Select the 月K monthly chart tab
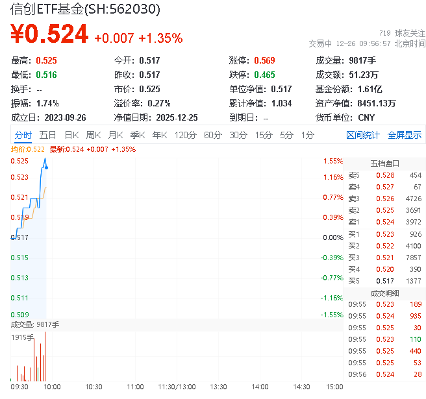The height and width of the screenshot is (399, 426). coord(116,135)
